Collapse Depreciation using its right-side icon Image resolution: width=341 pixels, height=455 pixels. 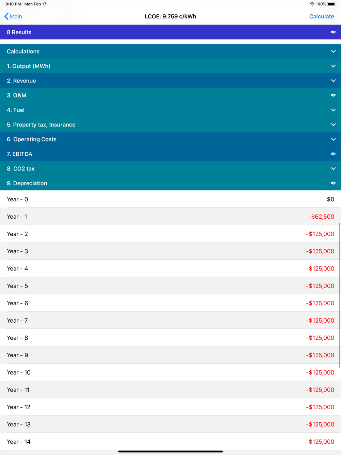pyautogui.click(x=333, y=184)
